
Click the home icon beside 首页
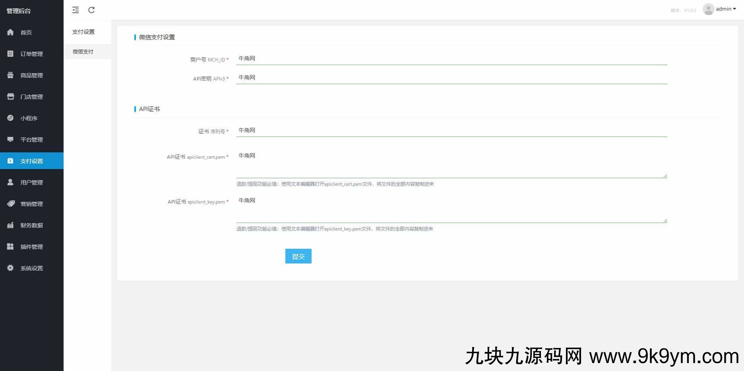(x=10, y=32)
